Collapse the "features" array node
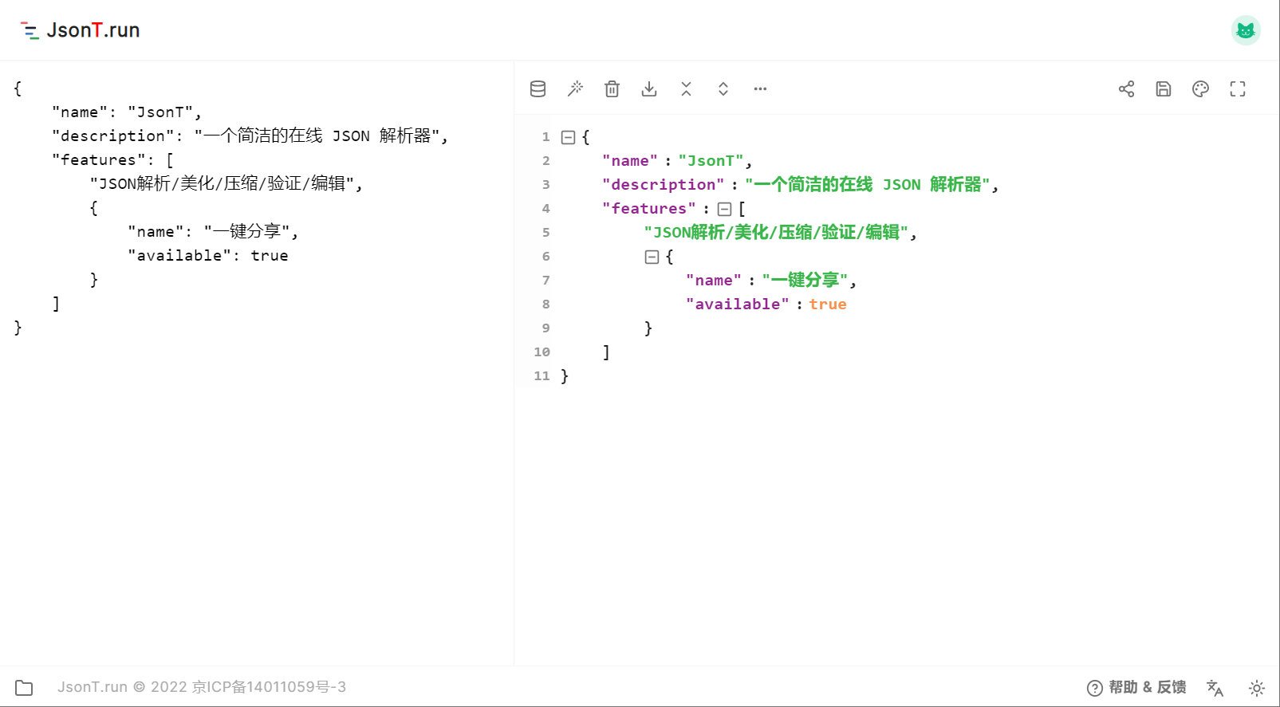This screenshot has width=1280, height=707. pos(725,209)
